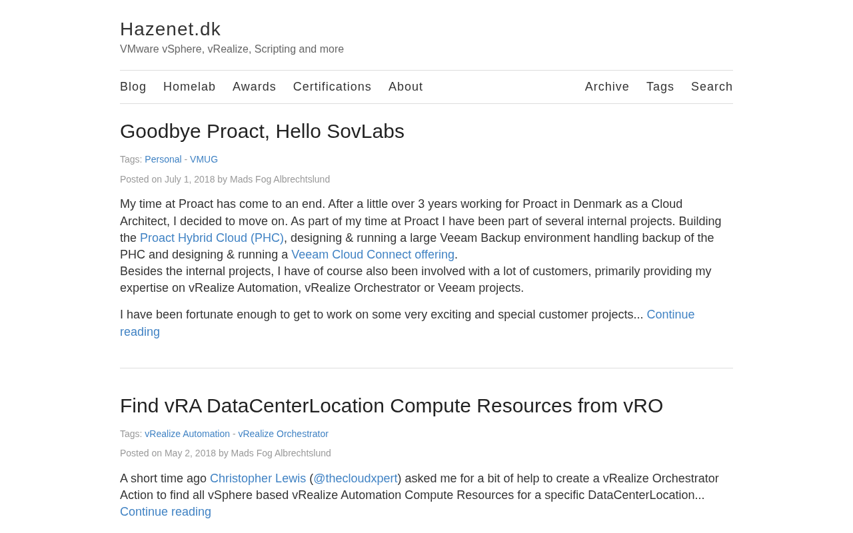Open the Search page
This screenshot has height=533, width=853.
711,87
